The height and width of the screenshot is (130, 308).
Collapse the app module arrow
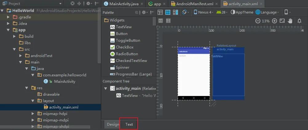coord(8,30)
